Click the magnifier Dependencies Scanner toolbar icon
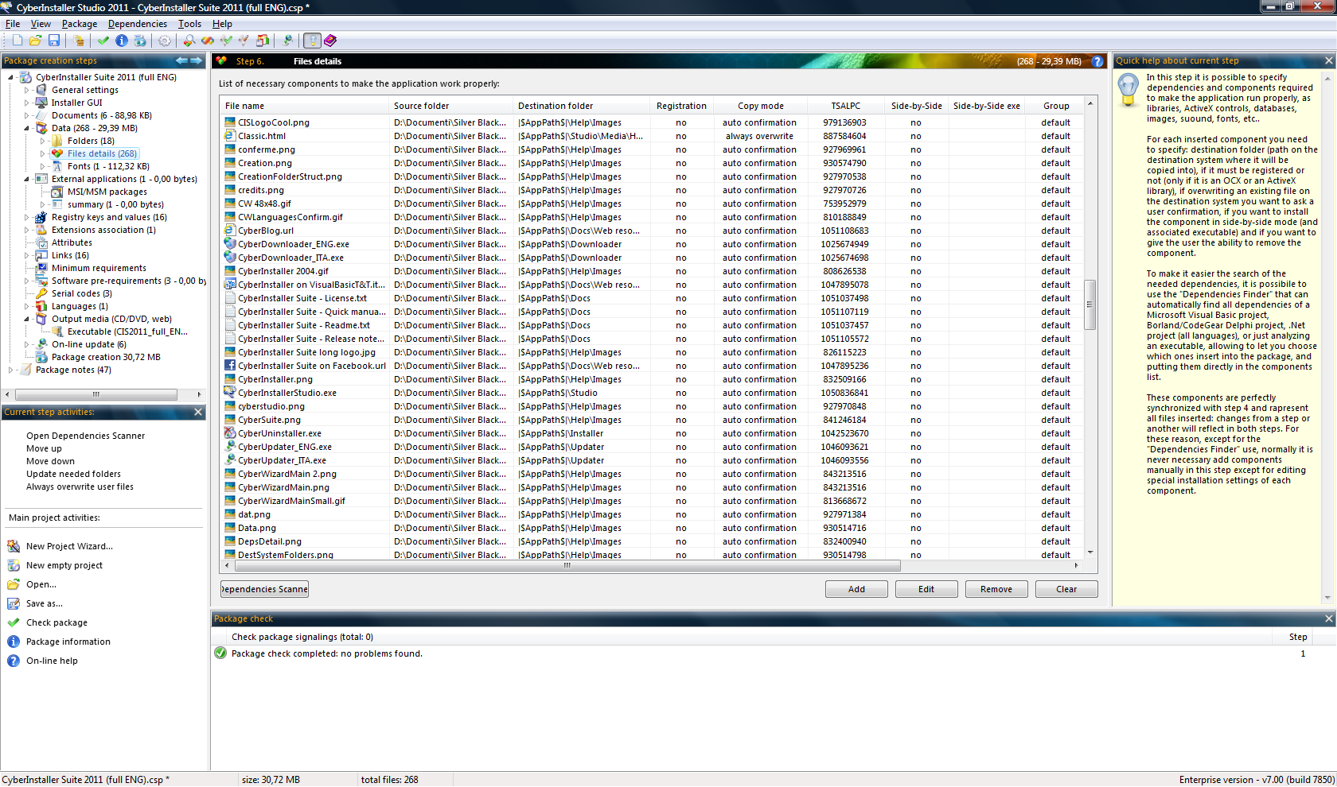The height and width of the screenshot is (787, 1337). [189, 40]
